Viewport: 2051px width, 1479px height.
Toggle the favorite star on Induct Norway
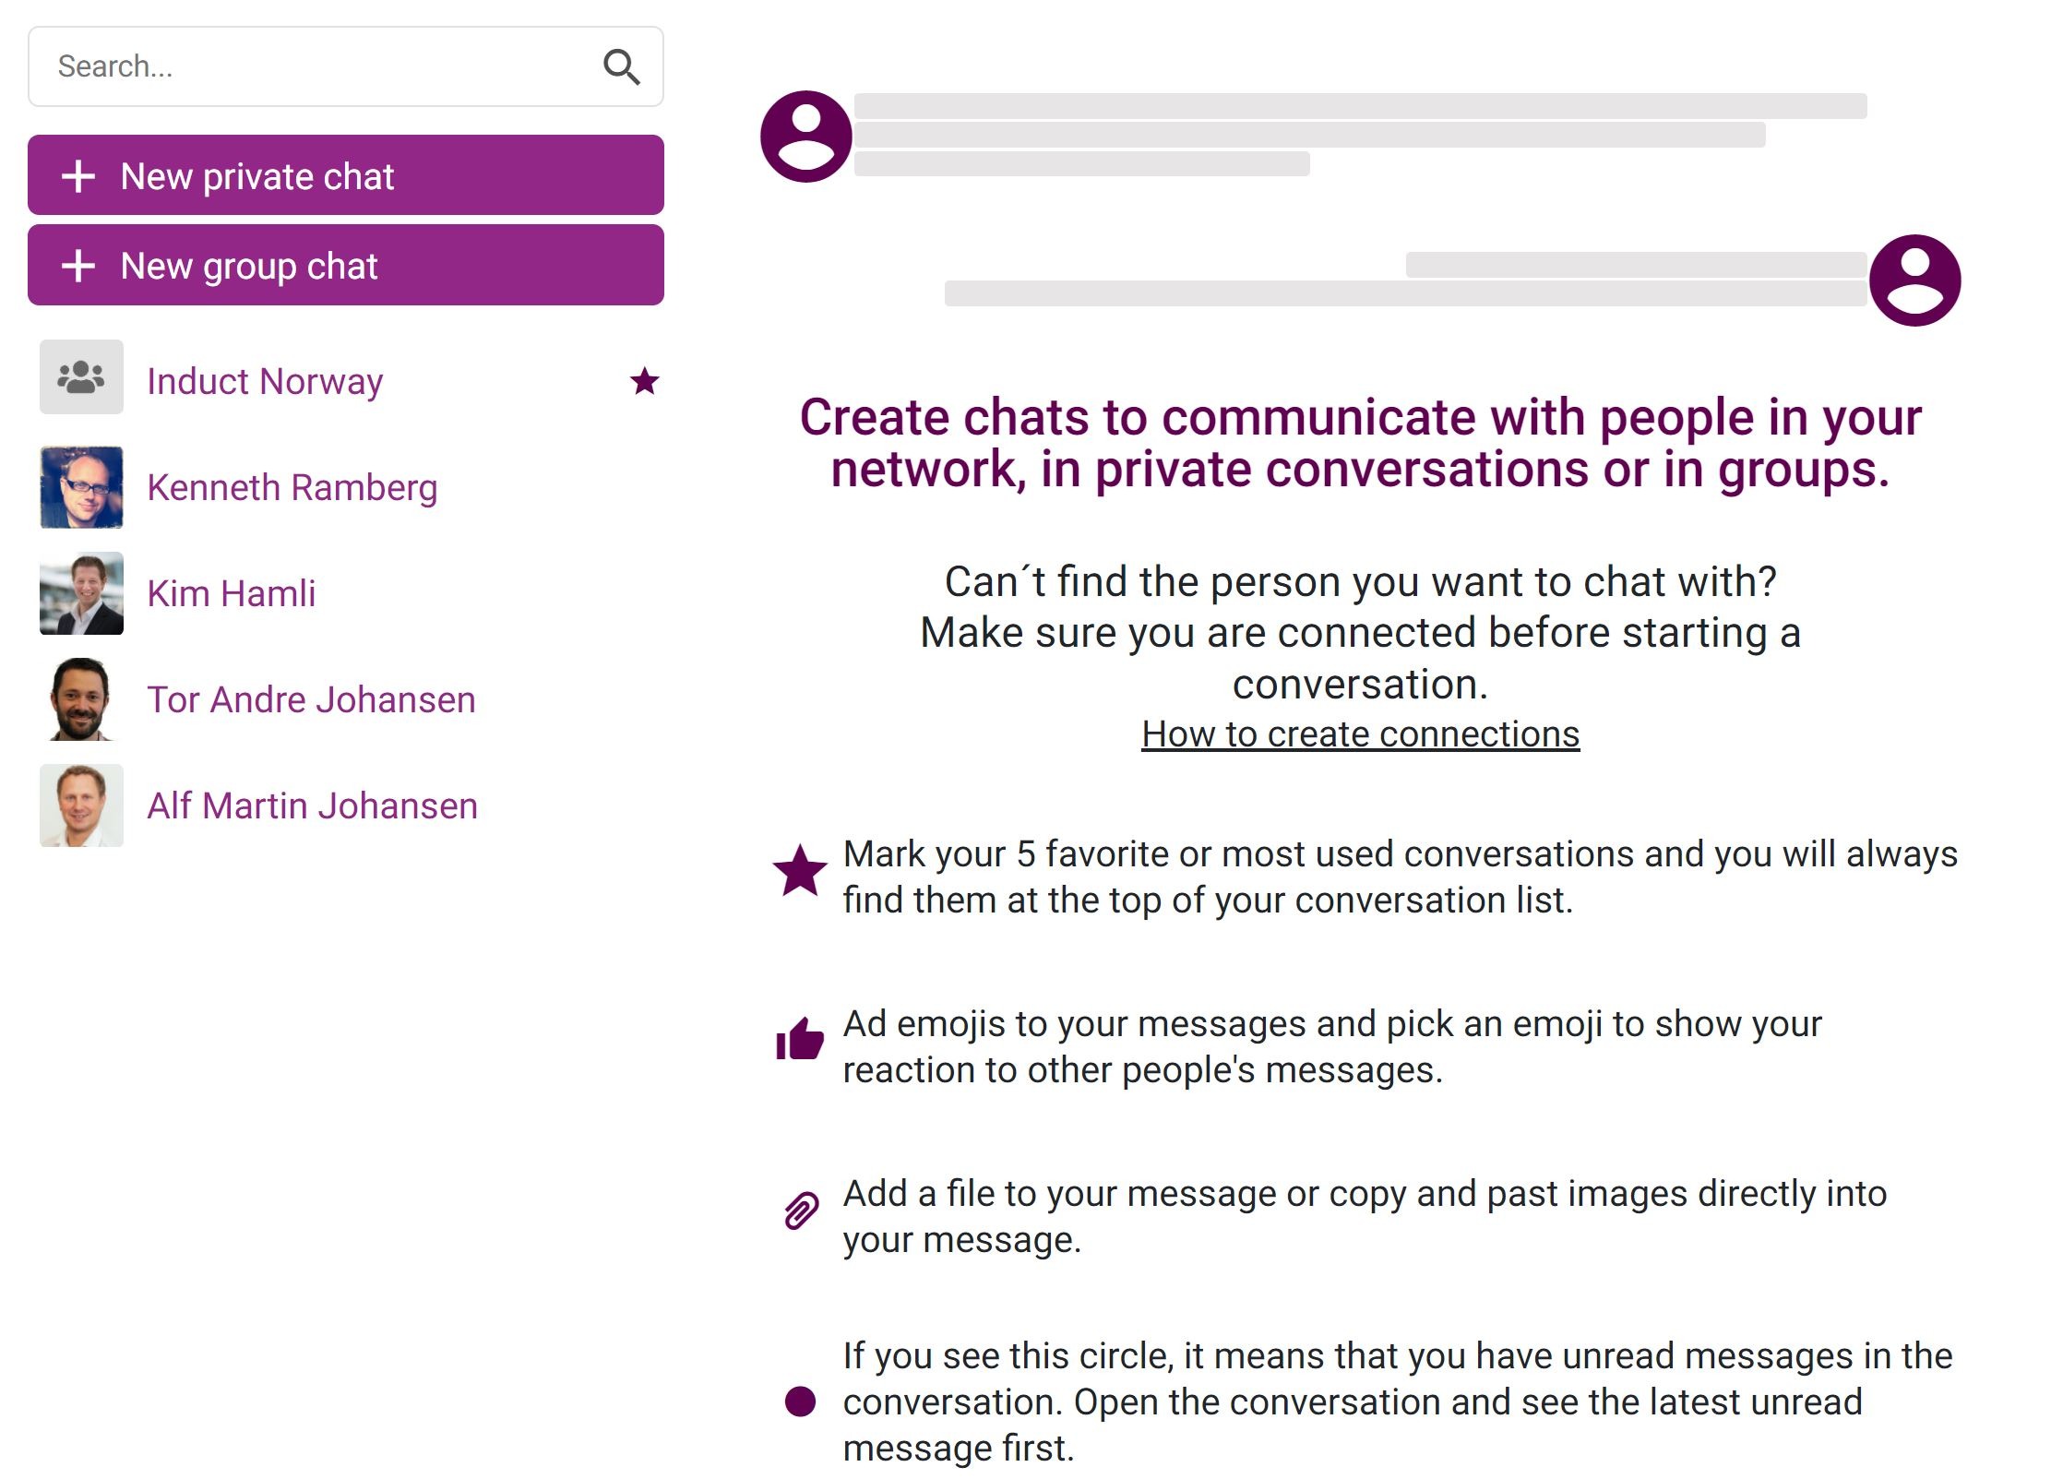[x=645, y=380]
